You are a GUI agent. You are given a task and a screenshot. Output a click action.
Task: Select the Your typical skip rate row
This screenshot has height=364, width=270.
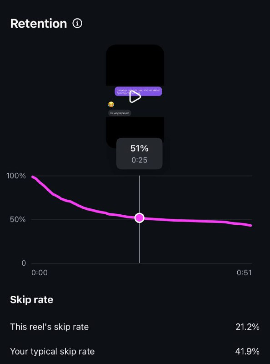point(135,351)
